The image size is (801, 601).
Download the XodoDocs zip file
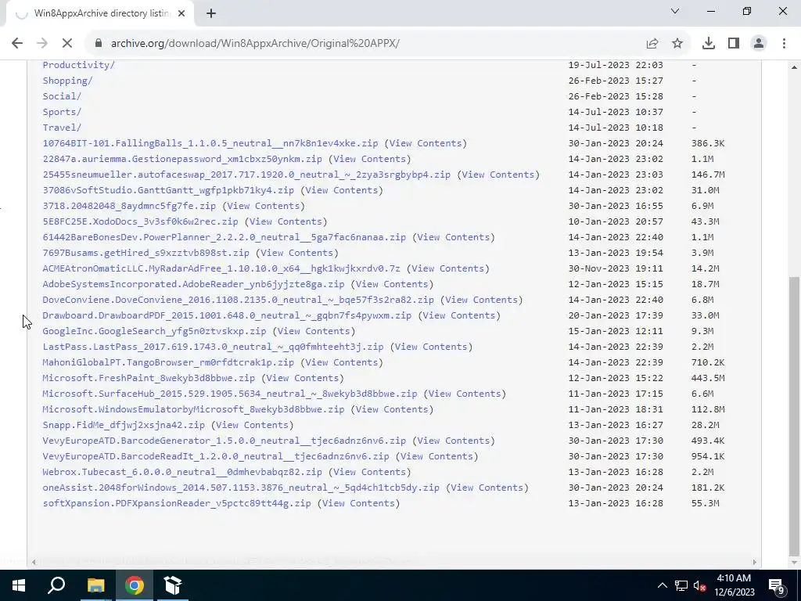point(141,221)
